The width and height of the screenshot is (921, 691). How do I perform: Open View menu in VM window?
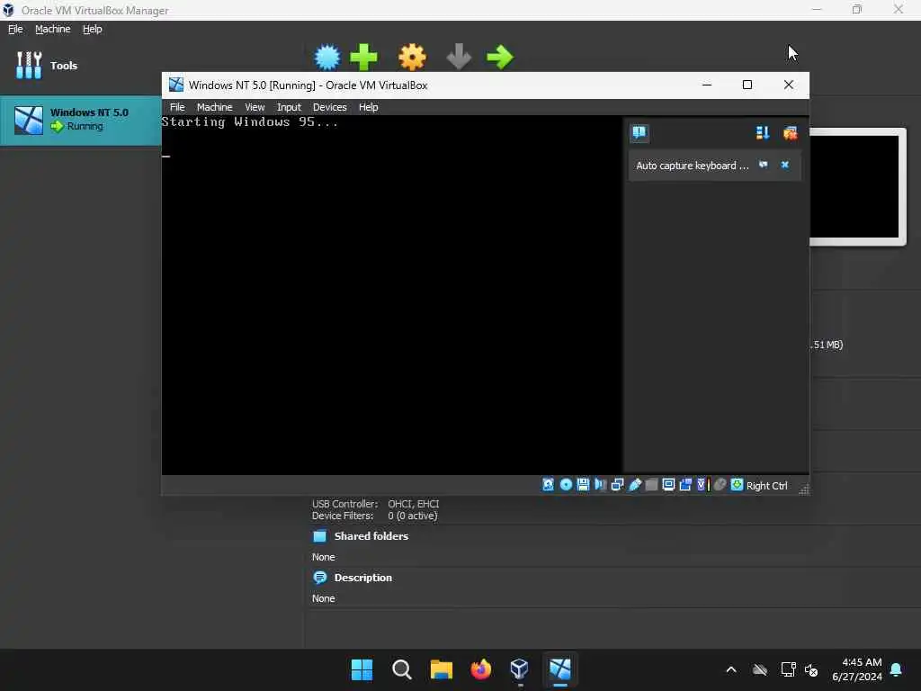click(x=255, y=107)
